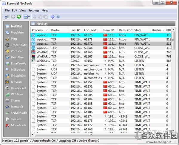179x145 pixels.
Task: Click the paste toolbar icon
Action: [x=46, y=17]
